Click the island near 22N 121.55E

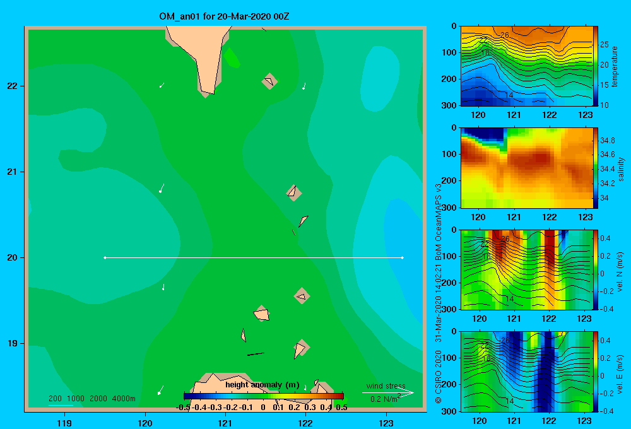(x=269, y=81)
